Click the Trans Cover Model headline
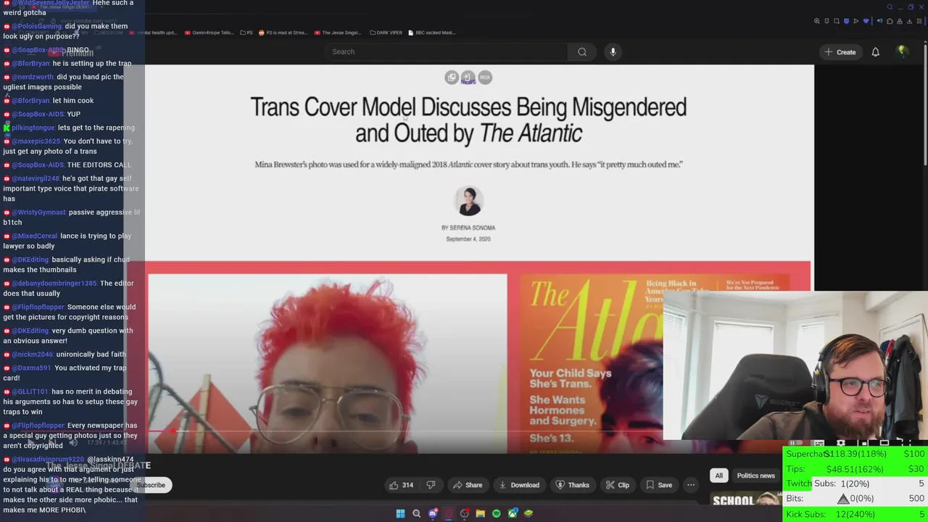 468,120
